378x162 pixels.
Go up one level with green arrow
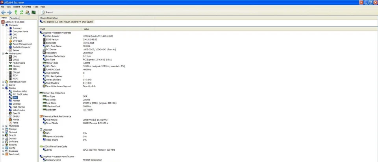16,12
